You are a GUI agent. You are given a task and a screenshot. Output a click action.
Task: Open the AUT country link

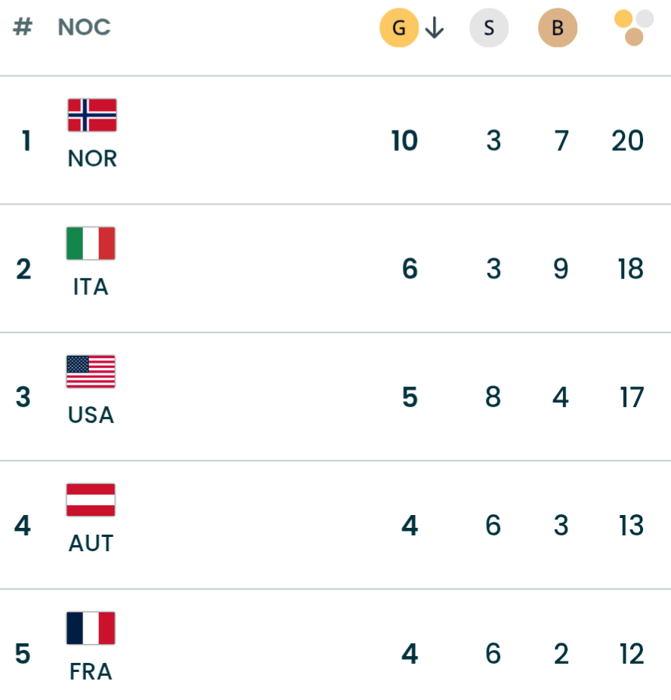[x=91, y=544]
